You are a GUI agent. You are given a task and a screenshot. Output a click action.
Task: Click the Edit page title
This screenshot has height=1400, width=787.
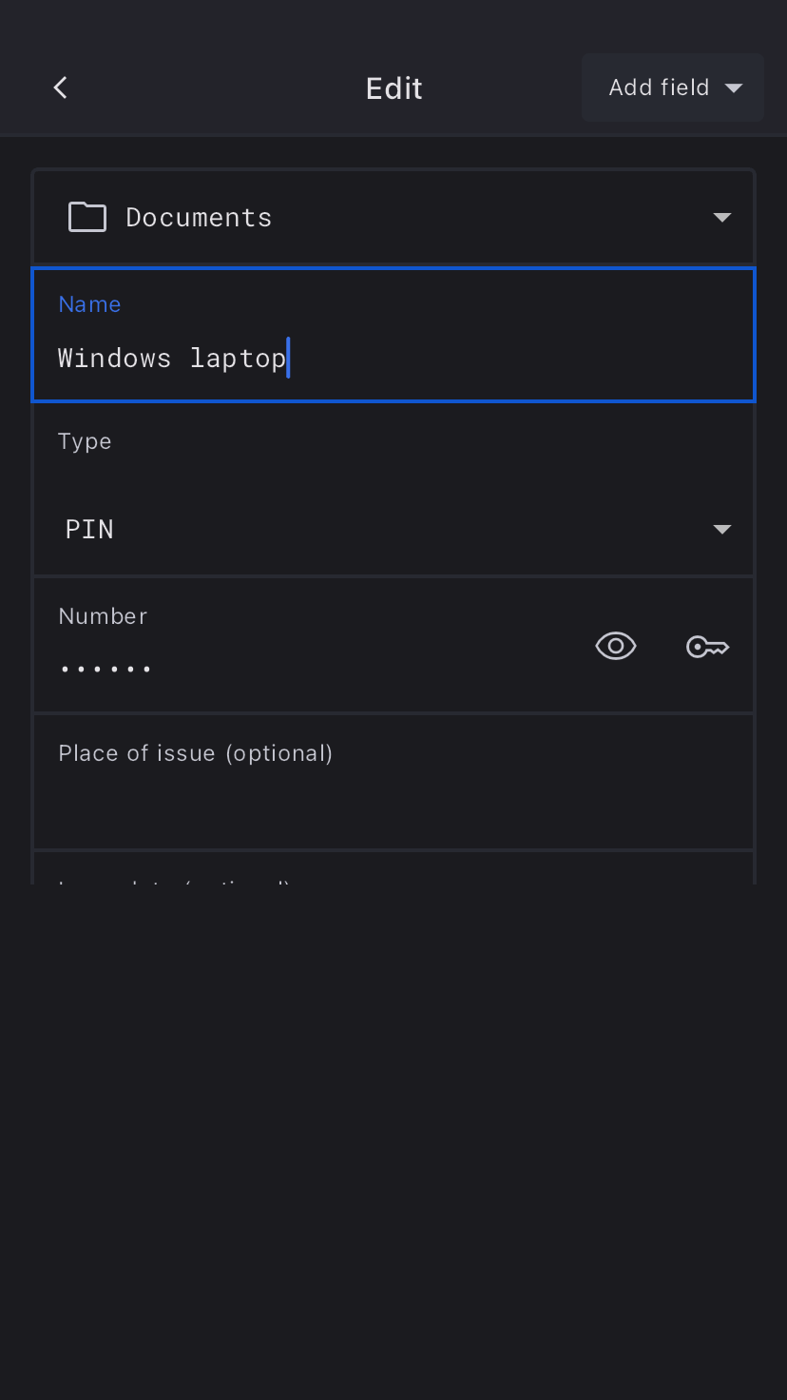coord(393,88)
